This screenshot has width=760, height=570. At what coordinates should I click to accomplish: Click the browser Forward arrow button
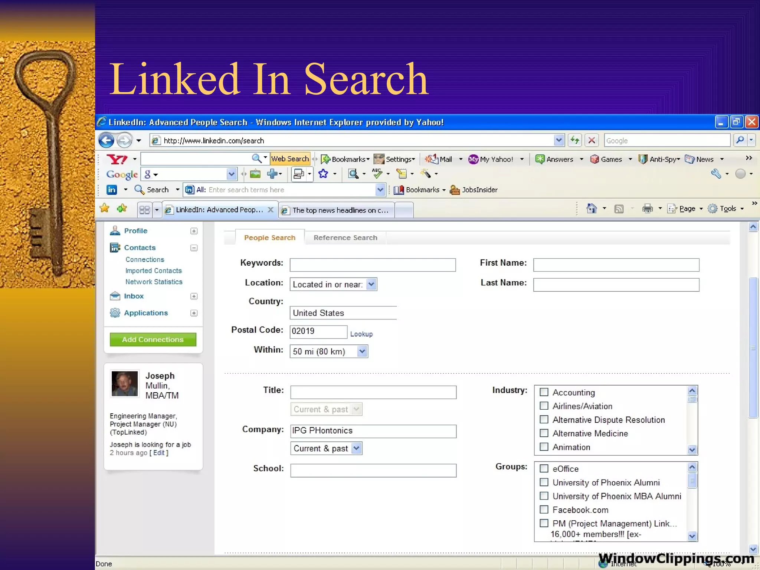click(124, 140)
